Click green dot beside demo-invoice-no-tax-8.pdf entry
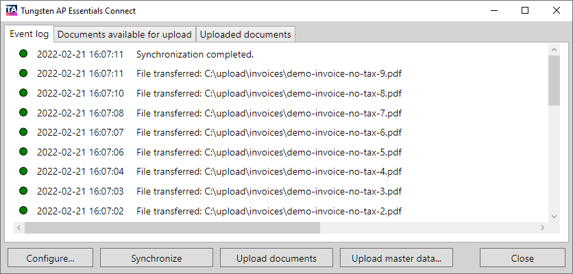Image resolution: width=573 pixels, height=274 pixels. 23,93
